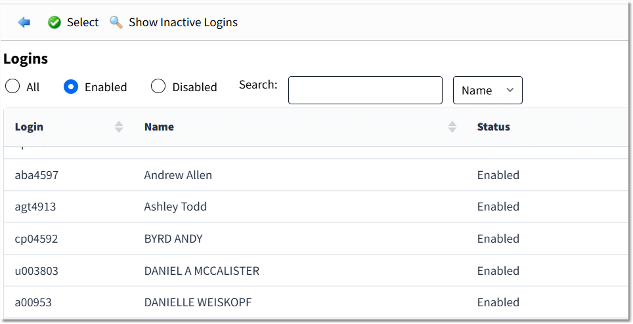Choose the Disabled radio button
The image size is (633, 324).
click(158, 86)
